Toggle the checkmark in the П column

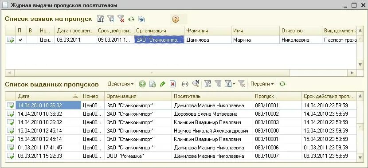click(21, 40)
